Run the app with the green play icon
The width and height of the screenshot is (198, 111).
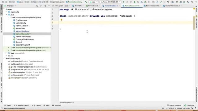pyautogui.click(x=124, y=2)
